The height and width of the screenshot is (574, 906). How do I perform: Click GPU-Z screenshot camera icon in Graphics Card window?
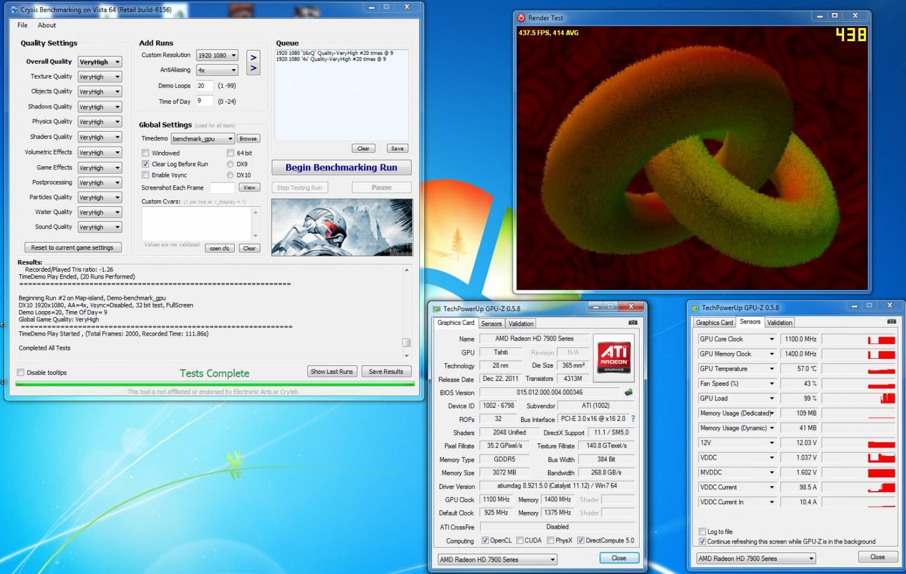tap(633, 322)
